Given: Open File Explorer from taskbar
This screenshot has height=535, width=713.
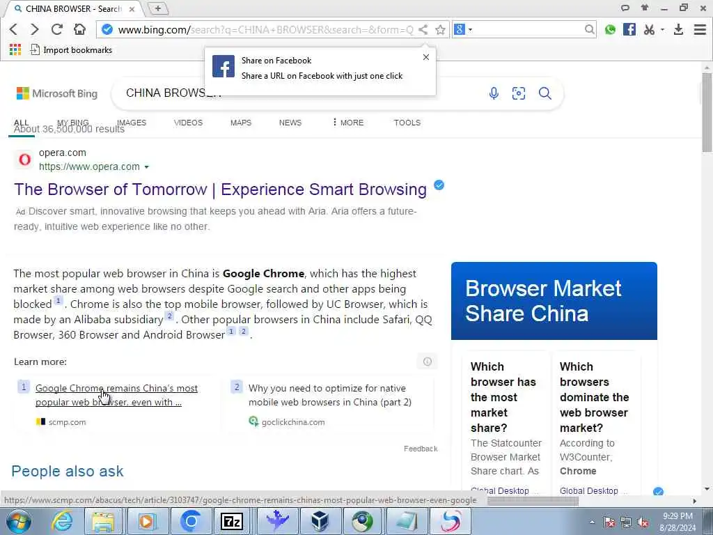Looking at the screenshot, I should [103, 521].
